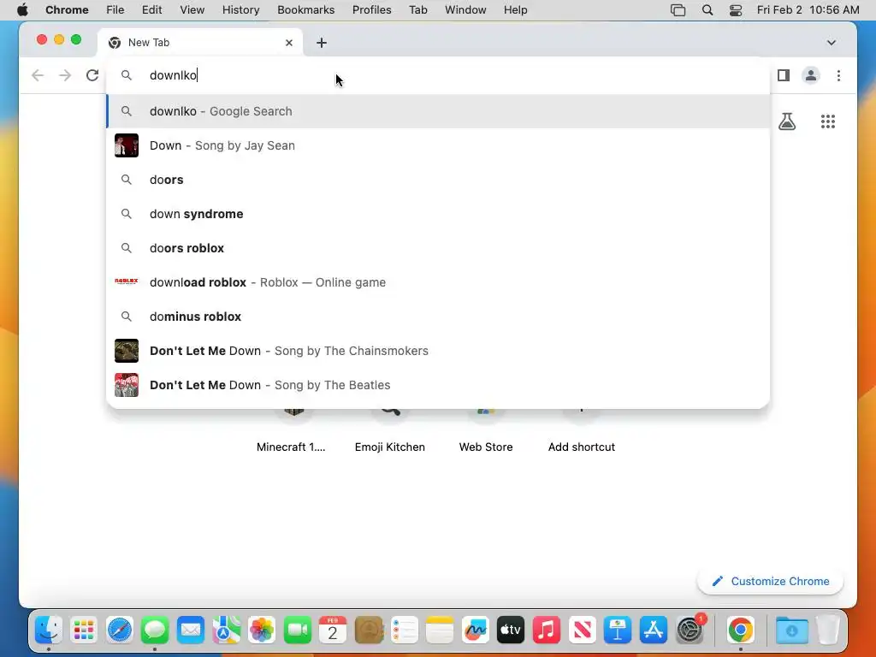Open the Tab menu
876x657 pixels.
[x=417, y=10]
